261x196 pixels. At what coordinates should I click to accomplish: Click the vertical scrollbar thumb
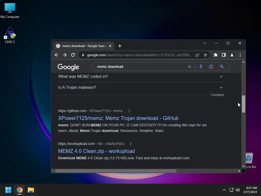pos(243,104)
